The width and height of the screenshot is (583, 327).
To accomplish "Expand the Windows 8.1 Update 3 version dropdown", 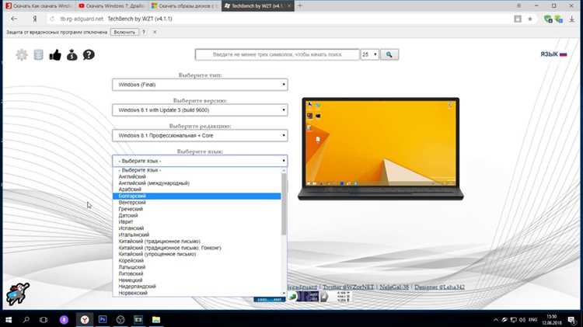I will coord(200,110).
